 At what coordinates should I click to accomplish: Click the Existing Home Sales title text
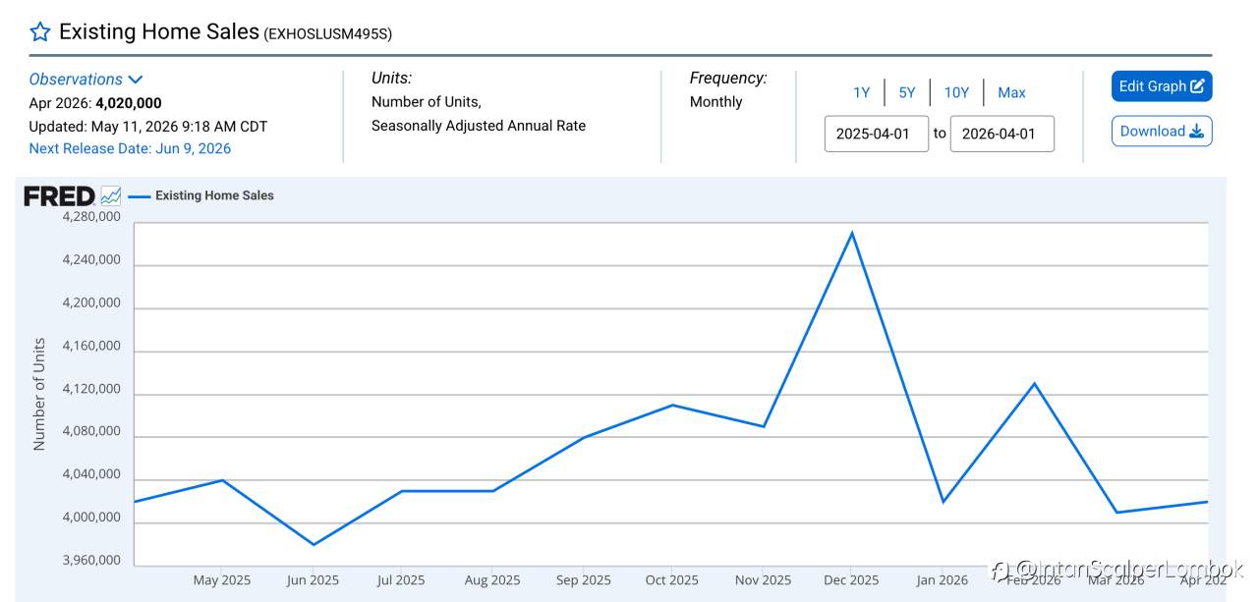pos(158,31)
